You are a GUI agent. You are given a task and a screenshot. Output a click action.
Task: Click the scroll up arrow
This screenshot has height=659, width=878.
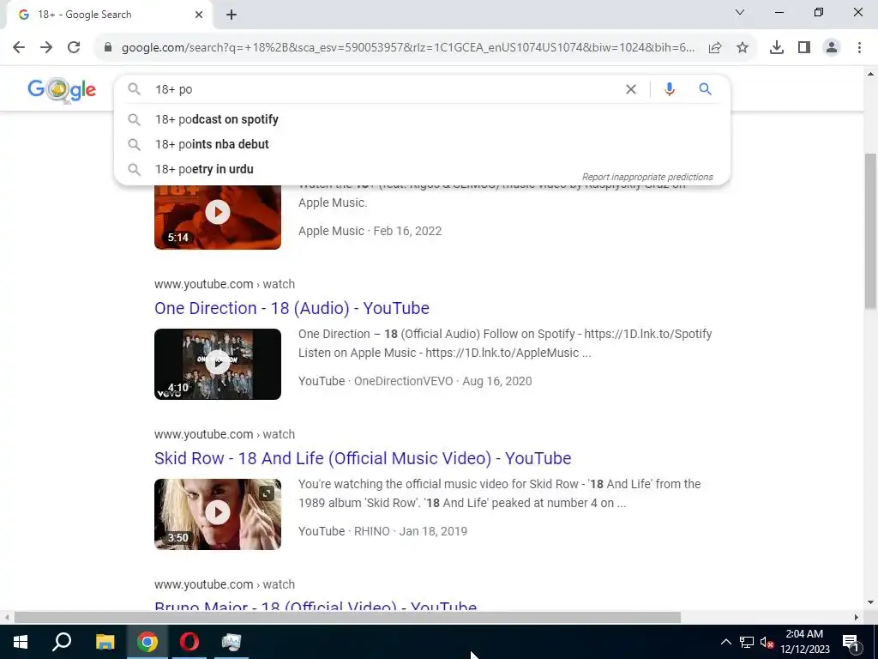tap(870, 74)
